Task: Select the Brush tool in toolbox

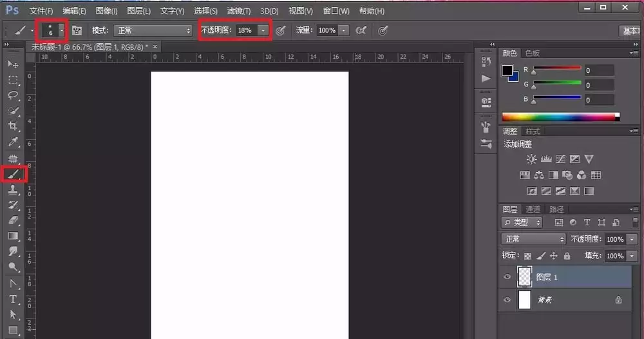Action: click(x=13, y=174)
